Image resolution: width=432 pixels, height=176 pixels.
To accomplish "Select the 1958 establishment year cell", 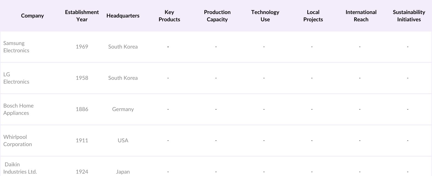I will click(x=82, y=78).
